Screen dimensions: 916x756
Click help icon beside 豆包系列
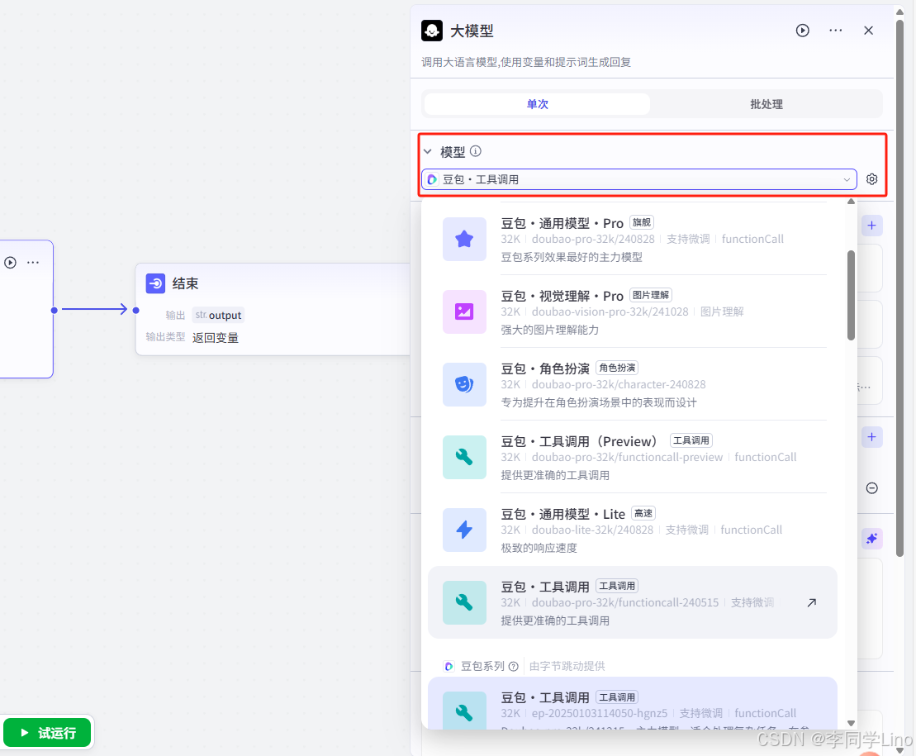coord(514,667)
